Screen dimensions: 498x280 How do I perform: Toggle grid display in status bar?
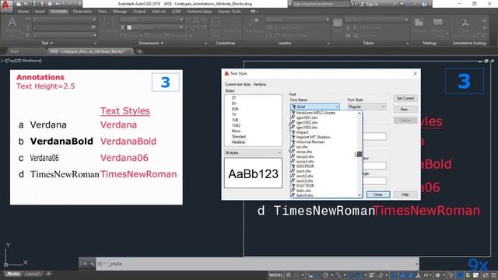pos(289,275)
